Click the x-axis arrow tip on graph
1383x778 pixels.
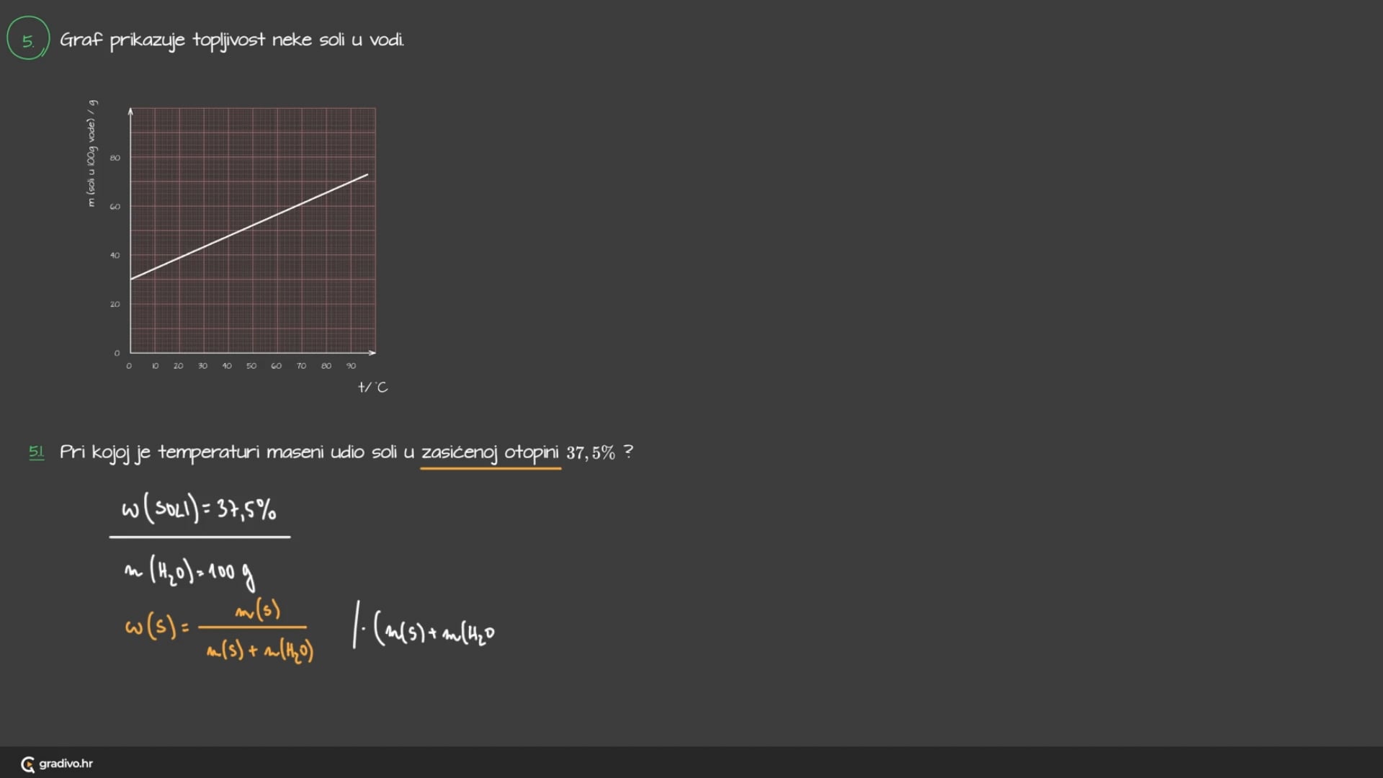(x=372, y=352)
